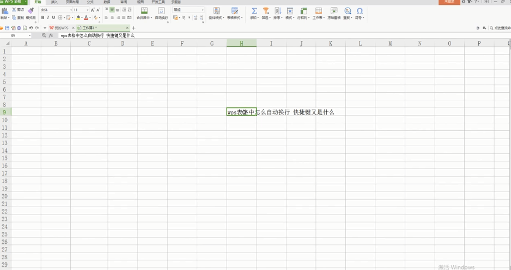511x270 pixels.
Task: Switch to the Page Layout (页面布局) tab
Action: pyautogui.click(x=72, y=2)
